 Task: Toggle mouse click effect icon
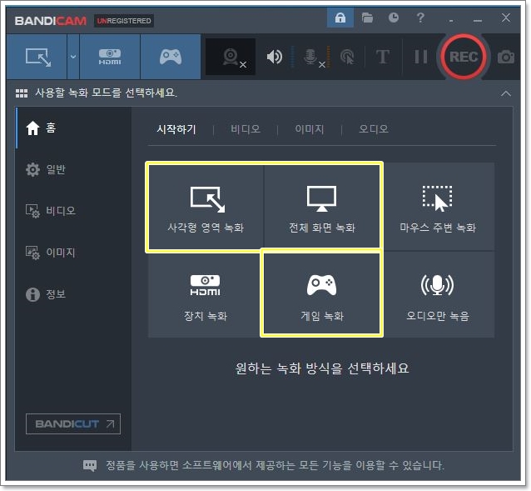tap(347, 57)
